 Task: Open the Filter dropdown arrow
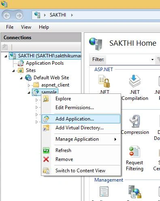[152, 59]
